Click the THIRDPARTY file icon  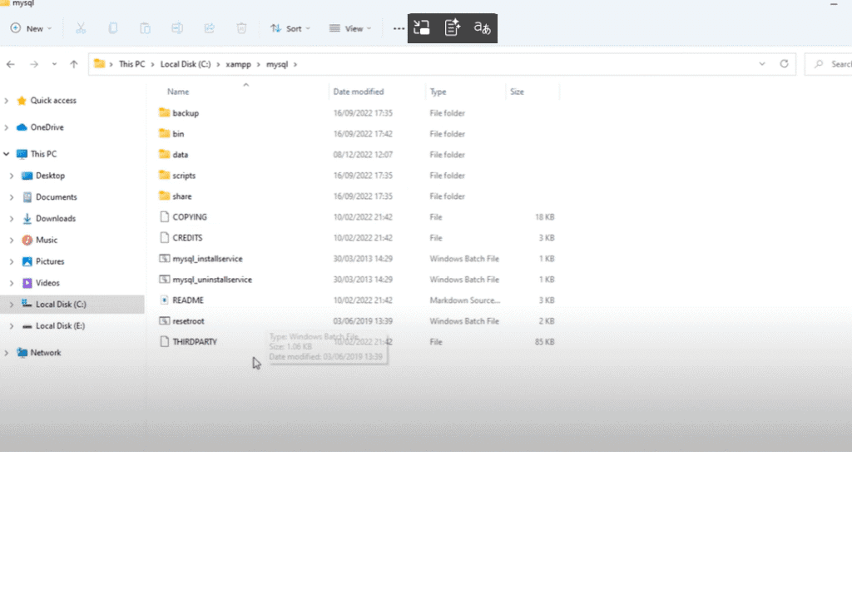tap(164, 341)
